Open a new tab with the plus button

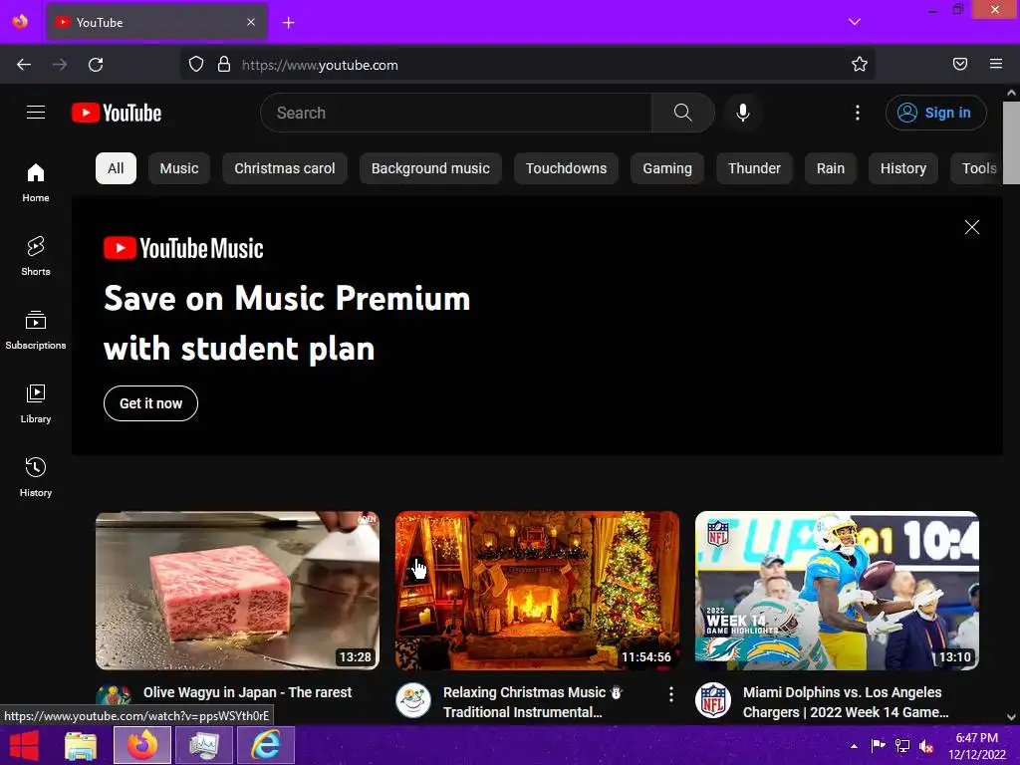289,23
